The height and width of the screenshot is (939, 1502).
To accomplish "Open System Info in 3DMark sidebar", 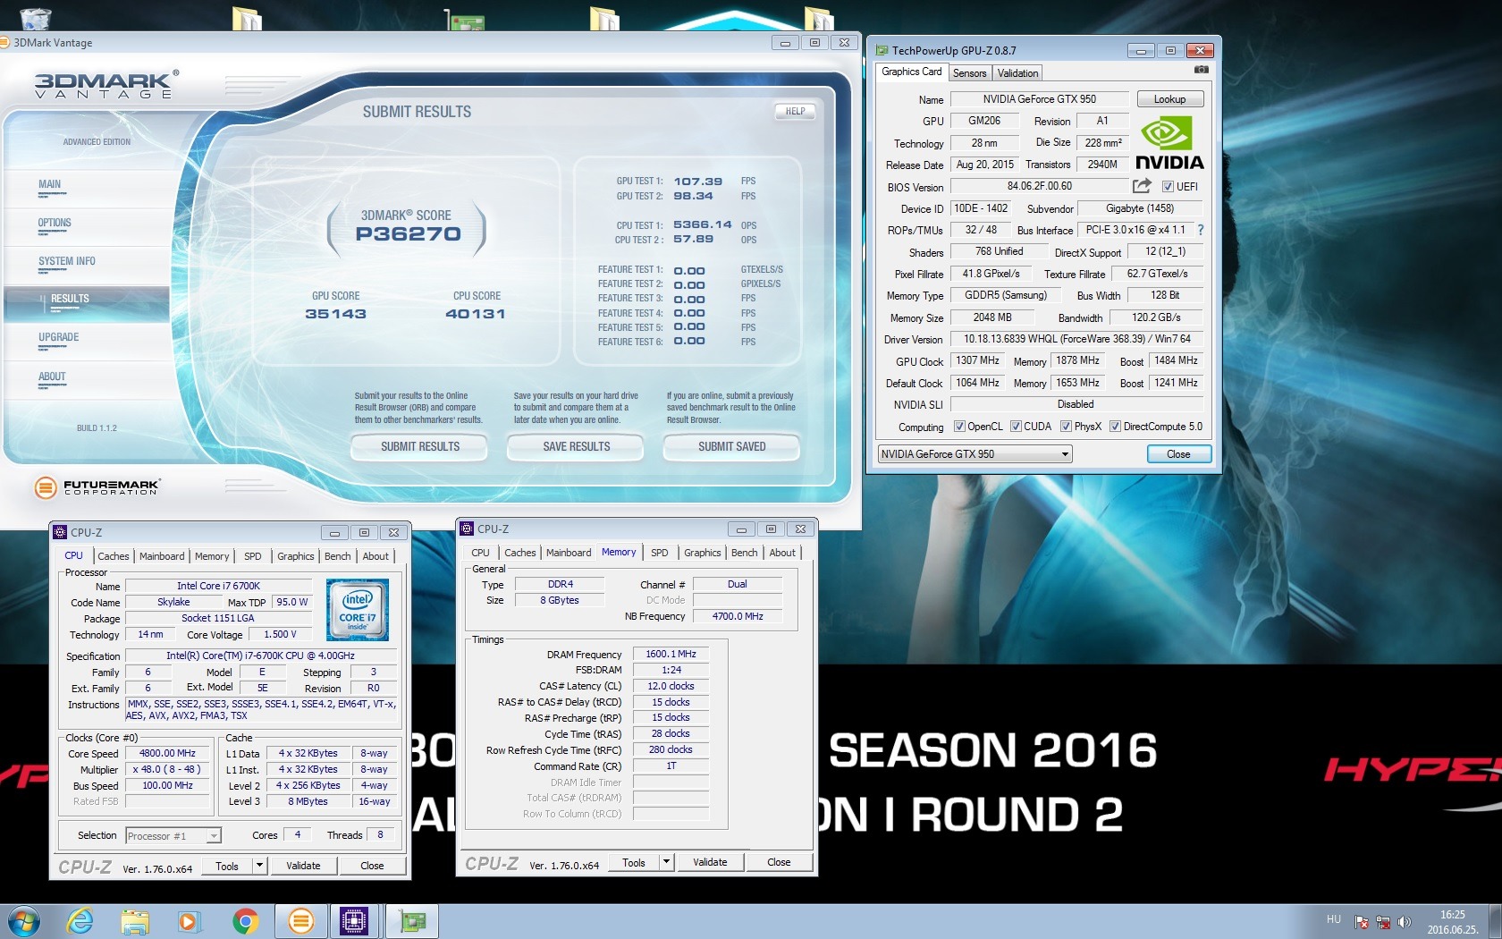I will 67,262.
